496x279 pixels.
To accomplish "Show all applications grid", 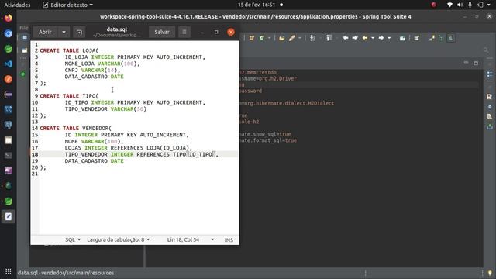I will 9,271.
